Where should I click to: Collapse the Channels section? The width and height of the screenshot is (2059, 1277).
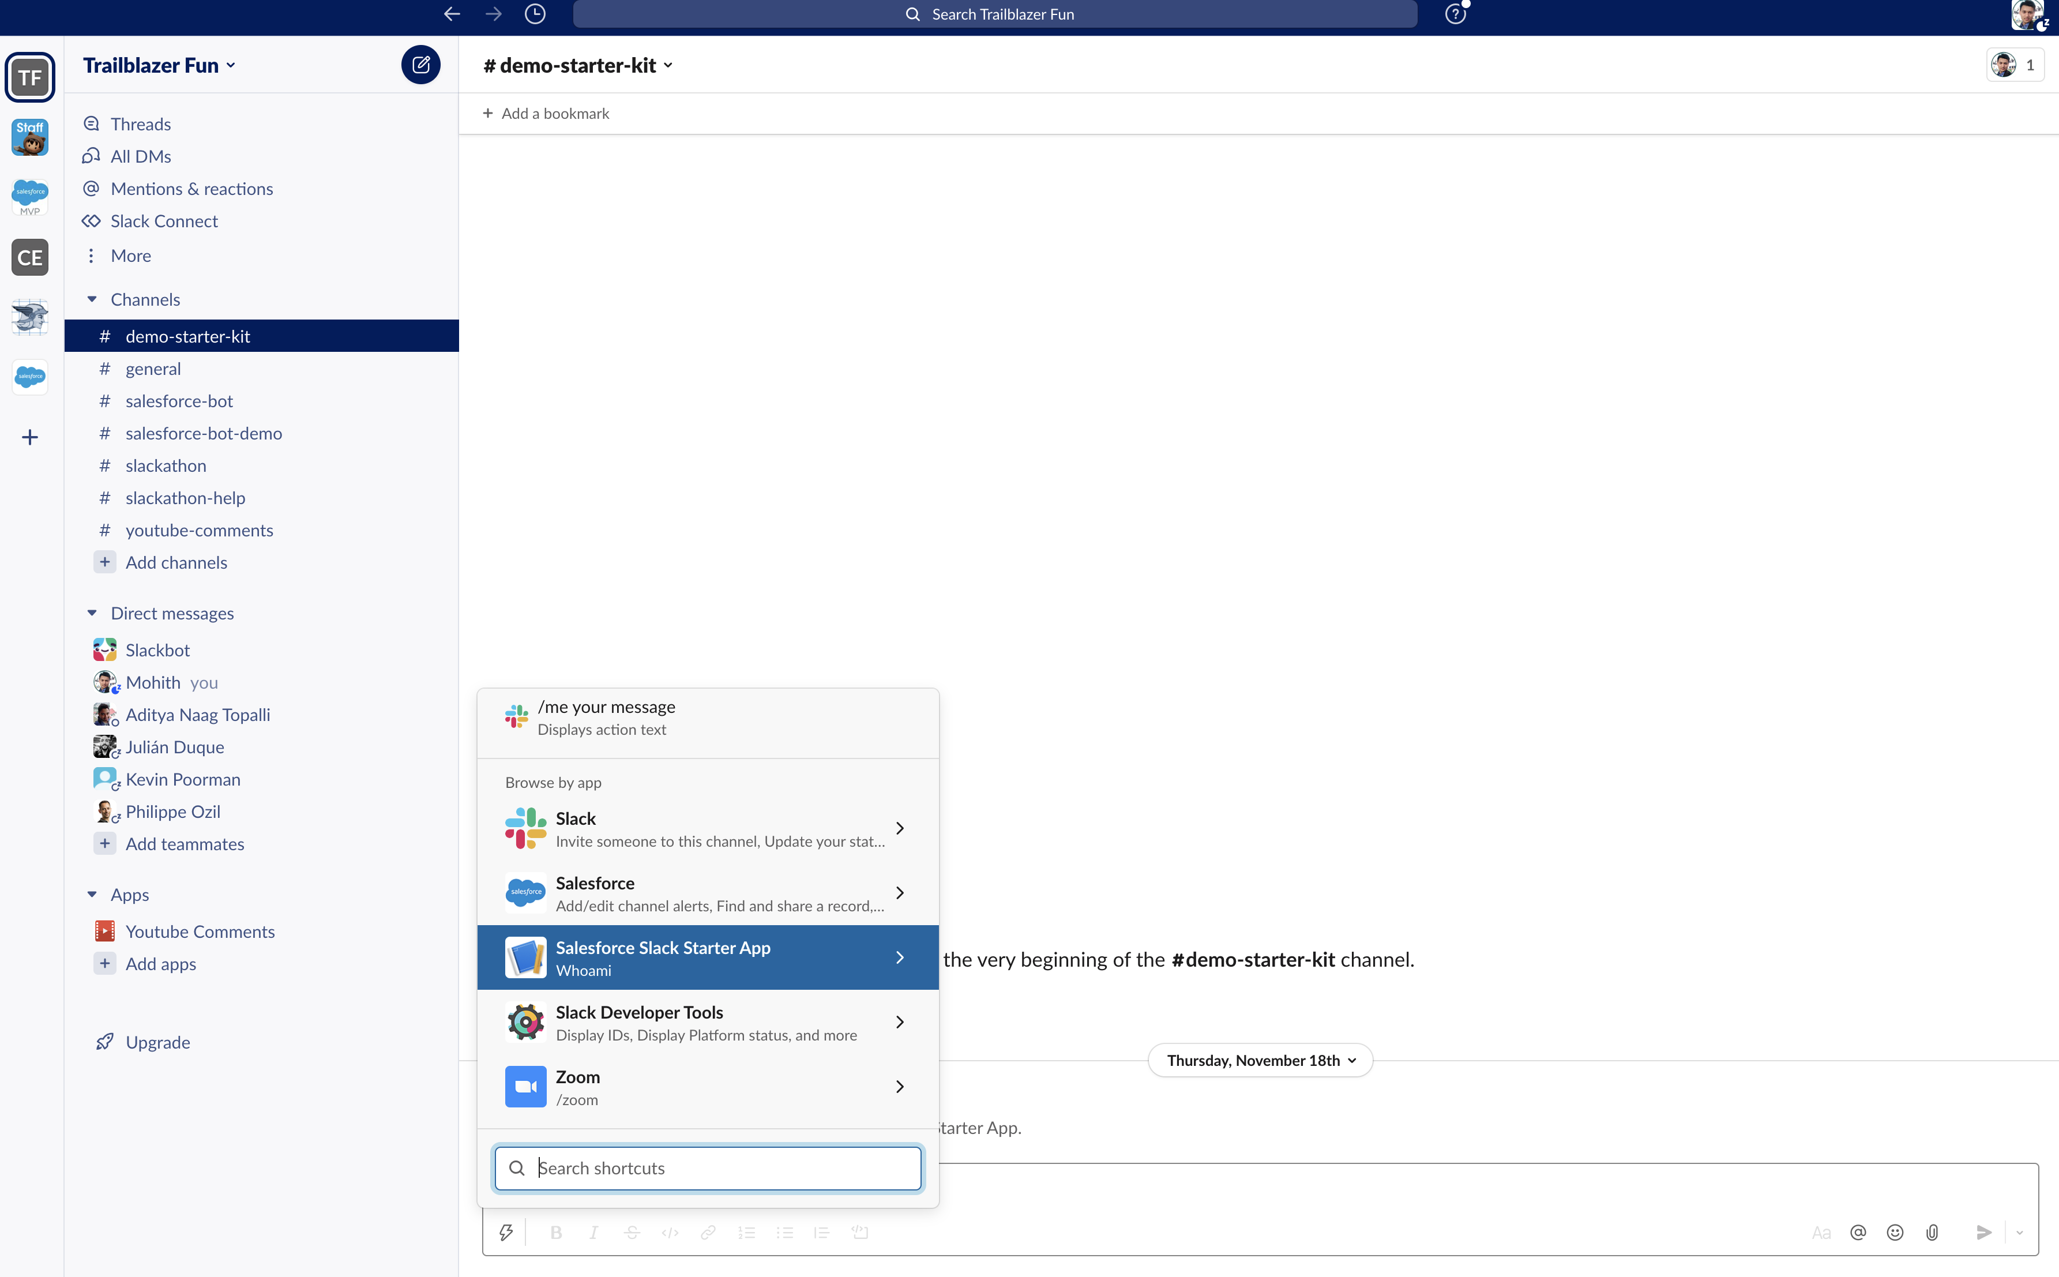(92, 299)
